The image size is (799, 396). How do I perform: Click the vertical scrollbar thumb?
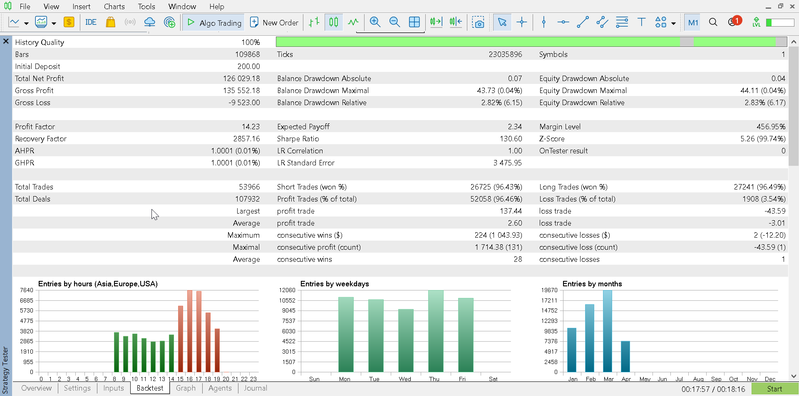(x=794, y=106)
